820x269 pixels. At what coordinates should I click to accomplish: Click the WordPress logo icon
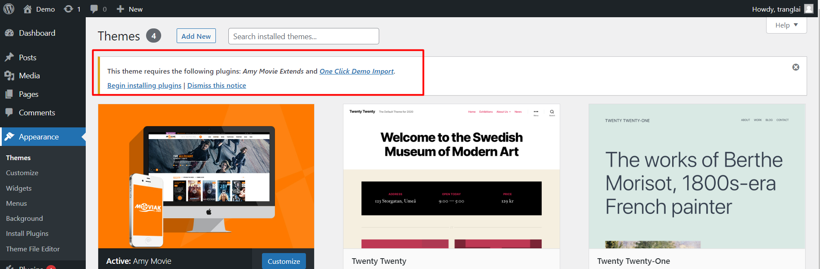(x=9, y=9)
